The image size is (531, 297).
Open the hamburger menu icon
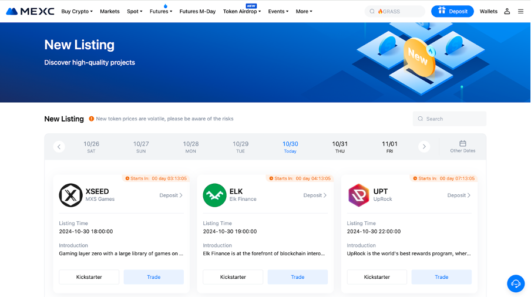[x=520, y=11]
